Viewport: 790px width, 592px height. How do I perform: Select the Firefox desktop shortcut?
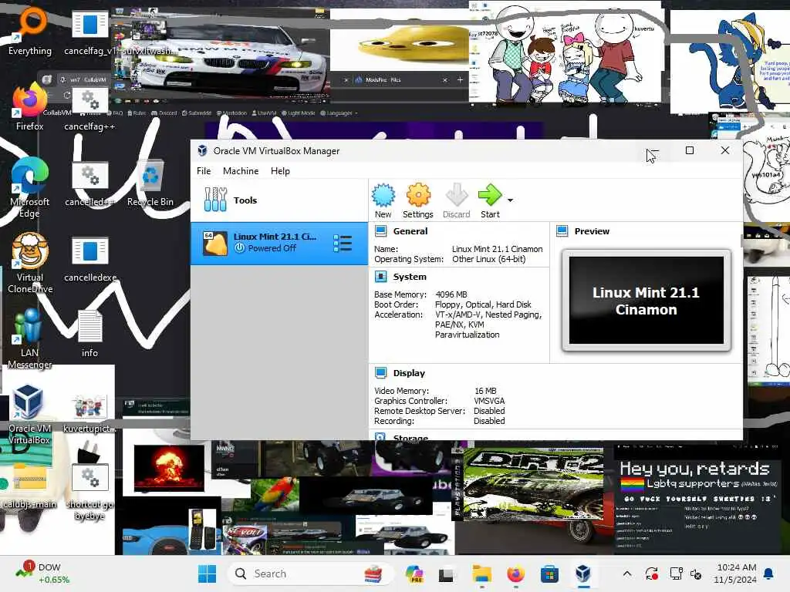pyautogui.click(x=30, y=107)
